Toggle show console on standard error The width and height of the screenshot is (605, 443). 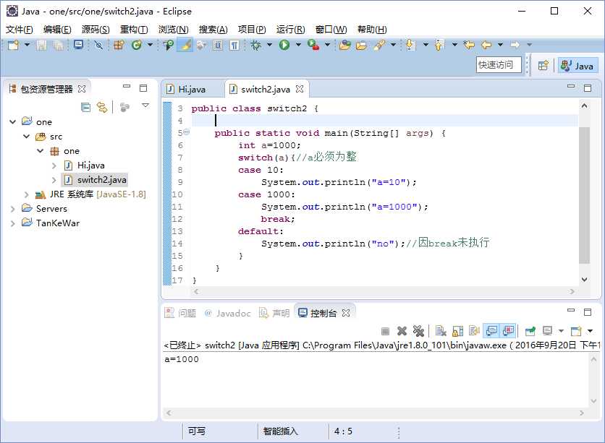tap(508, 331)
